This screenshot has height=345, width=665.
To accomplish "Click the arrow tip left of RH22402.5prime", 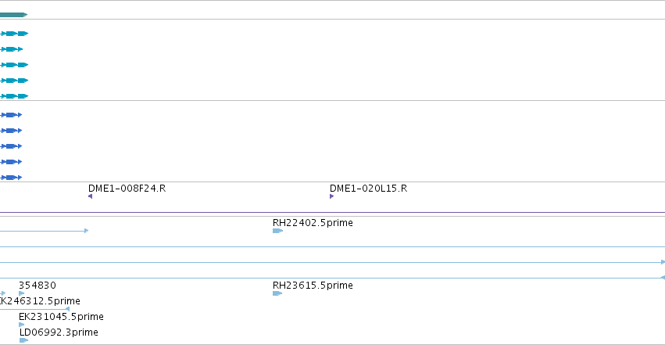I will (x=87, y=231).
